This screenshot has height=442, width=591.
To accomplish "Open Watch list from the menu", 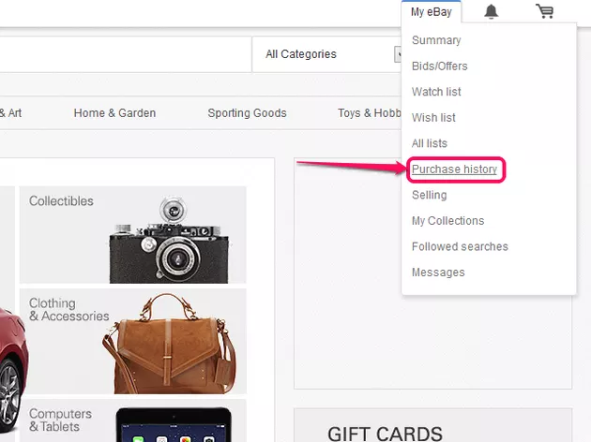I will click(x=436, y=92).
